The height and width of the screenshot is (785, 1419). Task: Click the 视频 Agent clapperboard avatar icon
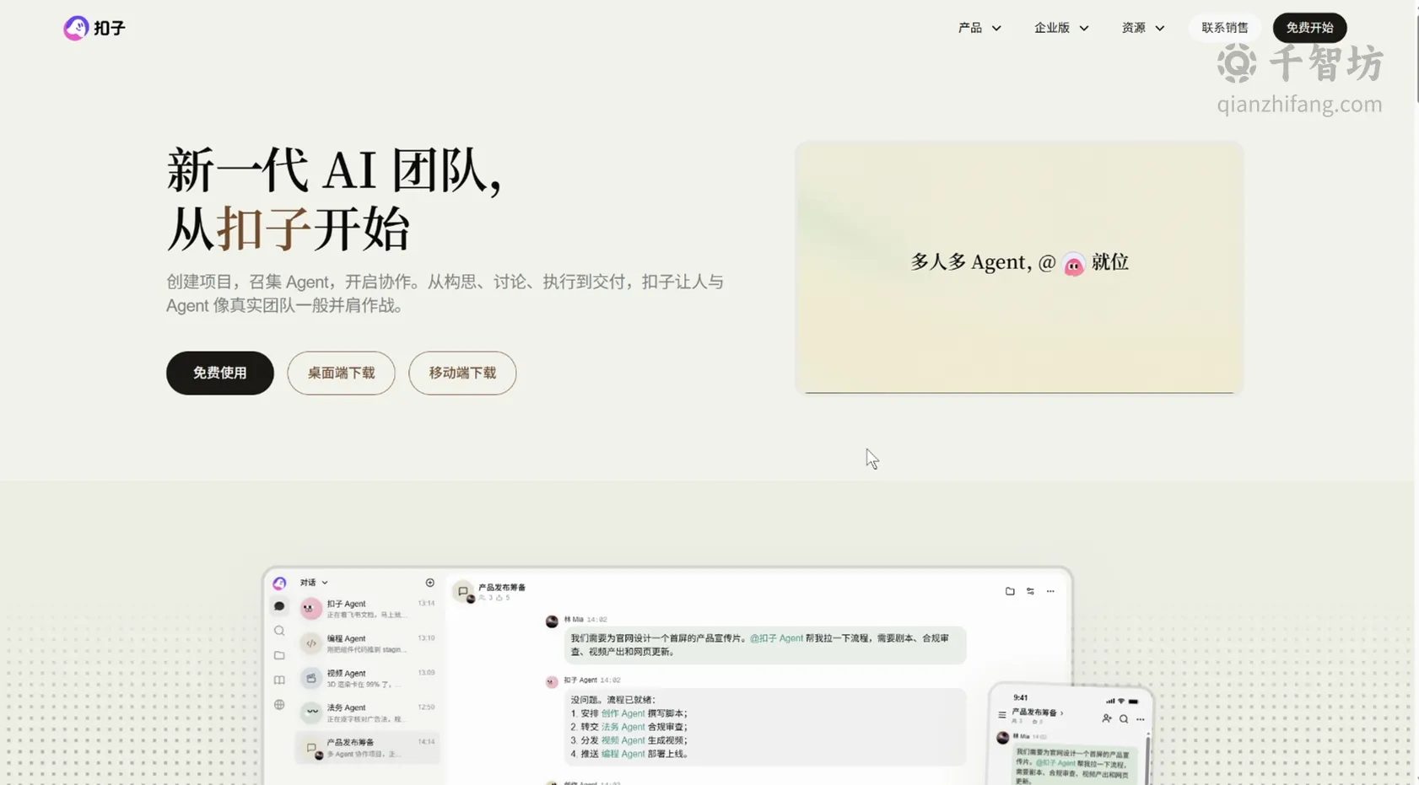coord(310,678)
